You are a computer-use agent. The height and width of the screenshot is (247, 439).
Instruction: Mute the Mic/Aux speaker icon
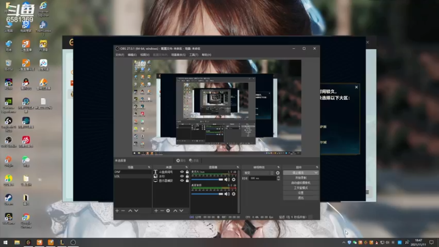click(x=227, y=179)
